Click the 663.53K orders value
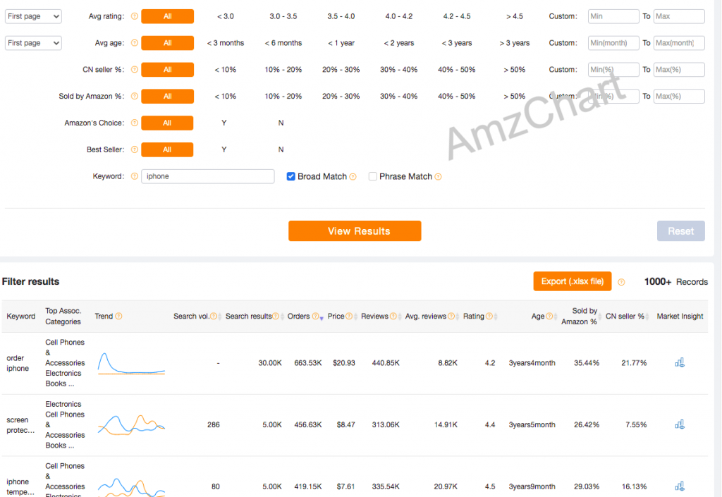Image resolution: width=722 pixels, height=497 pixels. point(307,363)
